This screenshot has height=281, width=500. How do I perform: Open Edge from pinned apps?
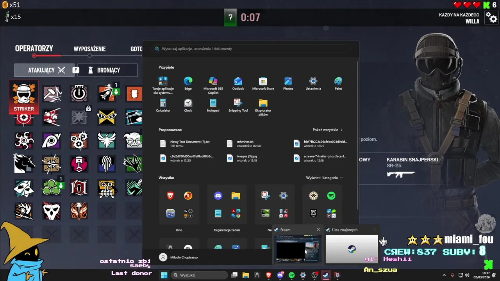[x=188, y=84]
